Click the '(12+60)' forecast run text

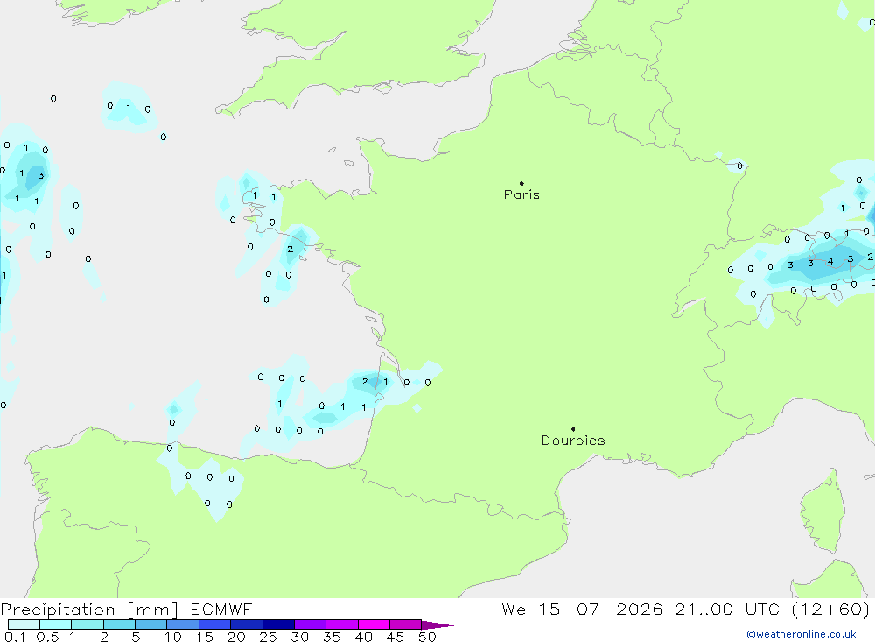click(830, 609)
